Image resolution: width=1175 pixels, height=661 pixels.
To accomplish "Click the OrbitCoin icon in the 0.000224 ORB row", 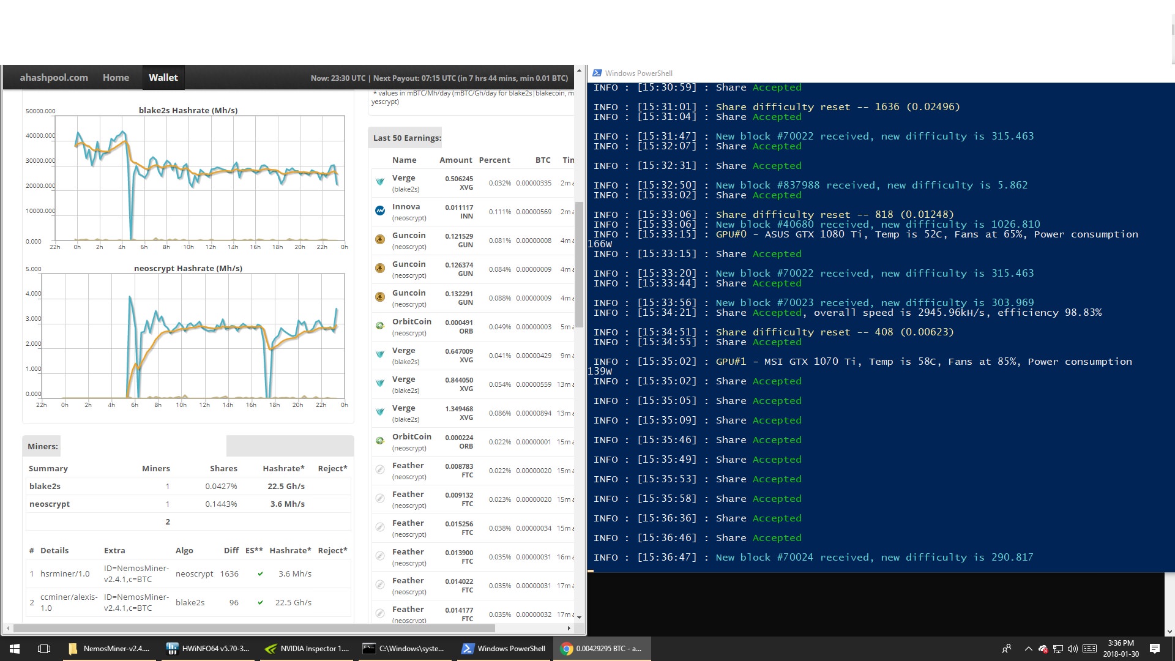I will coord(380,441).
